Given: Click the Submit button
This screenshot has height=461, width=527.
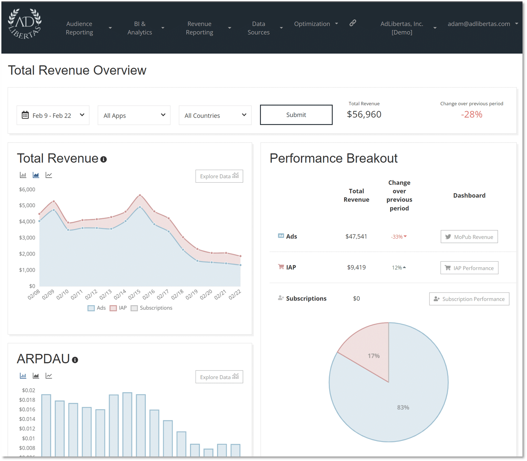Looking at the screenshot, I should tap(296, 115).
